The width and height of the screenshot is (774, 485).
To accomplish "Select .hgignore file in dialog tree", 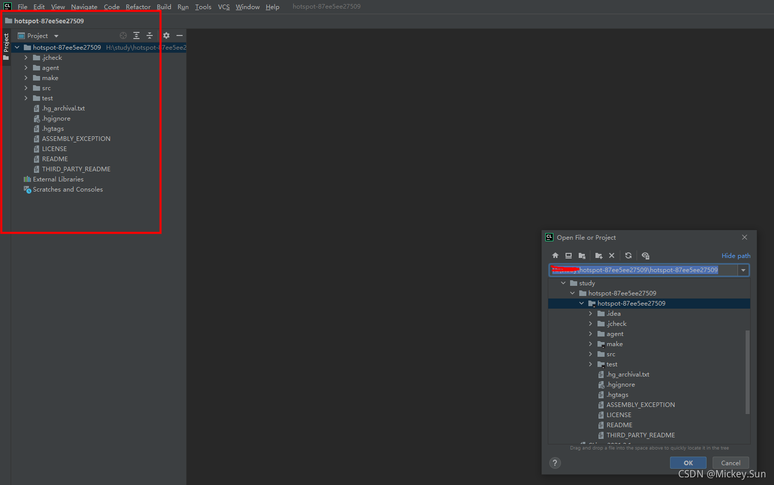I will pyautogui.click(x=621, y=385).
